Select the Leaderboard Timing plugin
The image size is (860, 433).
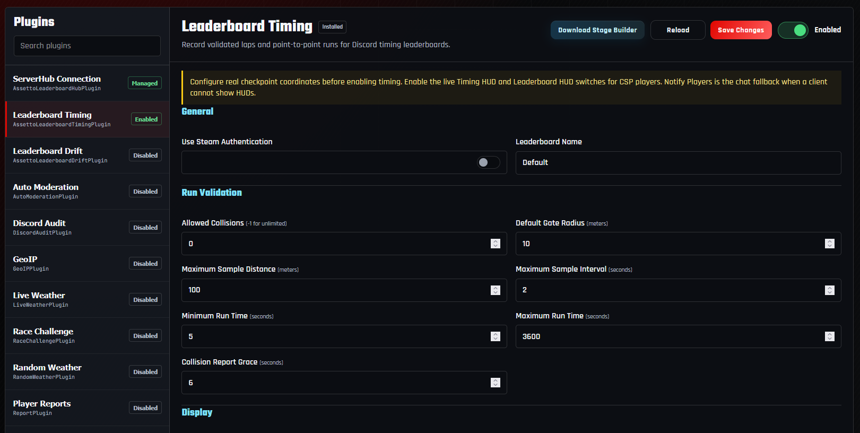click(87, 119)
